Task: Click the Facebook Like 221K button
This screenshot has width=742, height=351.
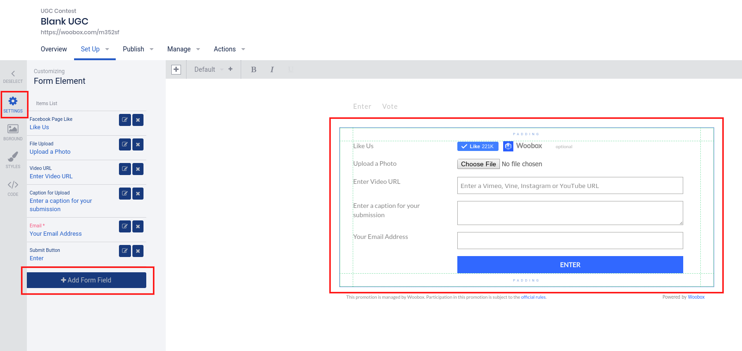Action: point(478,146)
